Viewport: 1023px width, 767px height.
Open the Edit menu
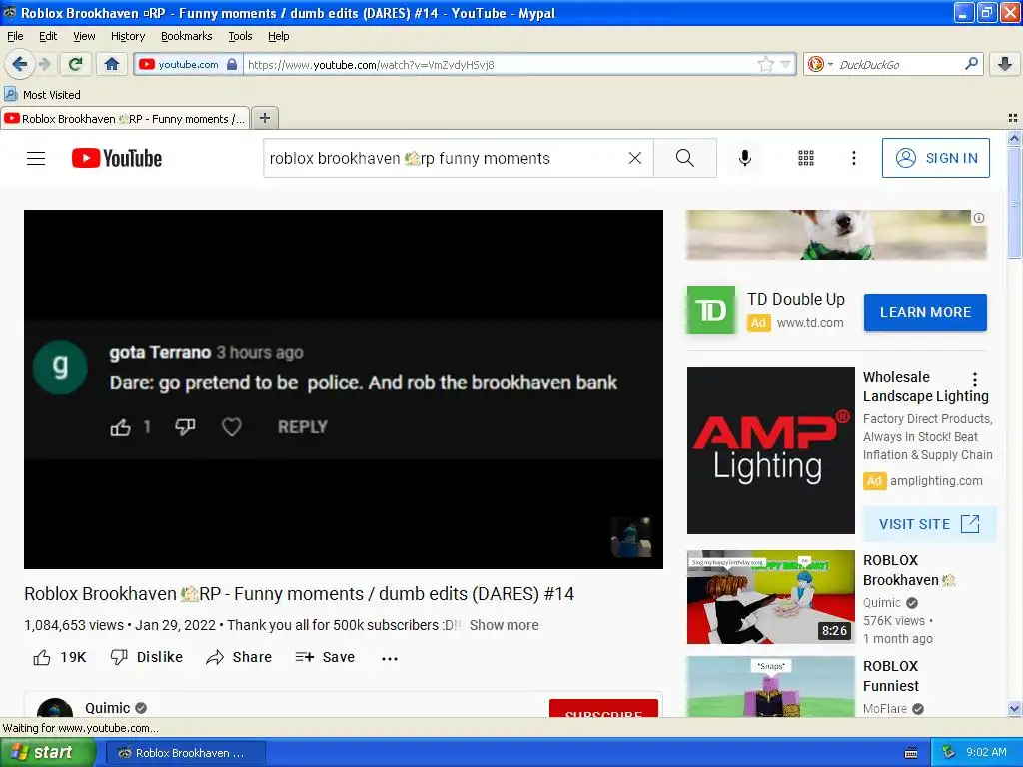(48, 36)
